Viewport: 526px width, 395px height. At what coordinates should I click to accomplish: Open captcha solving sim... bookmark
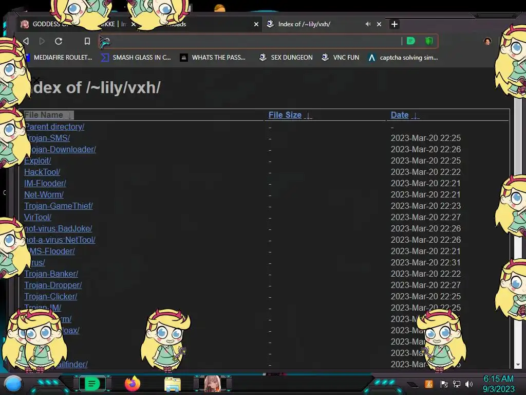(403, 58)
